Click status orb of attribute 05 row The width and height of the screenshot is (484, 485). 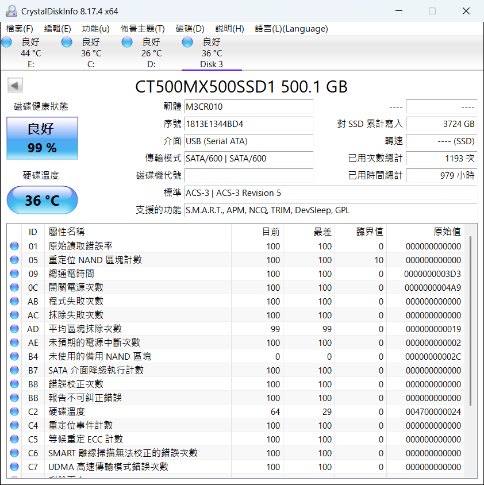tap(14, 260)
